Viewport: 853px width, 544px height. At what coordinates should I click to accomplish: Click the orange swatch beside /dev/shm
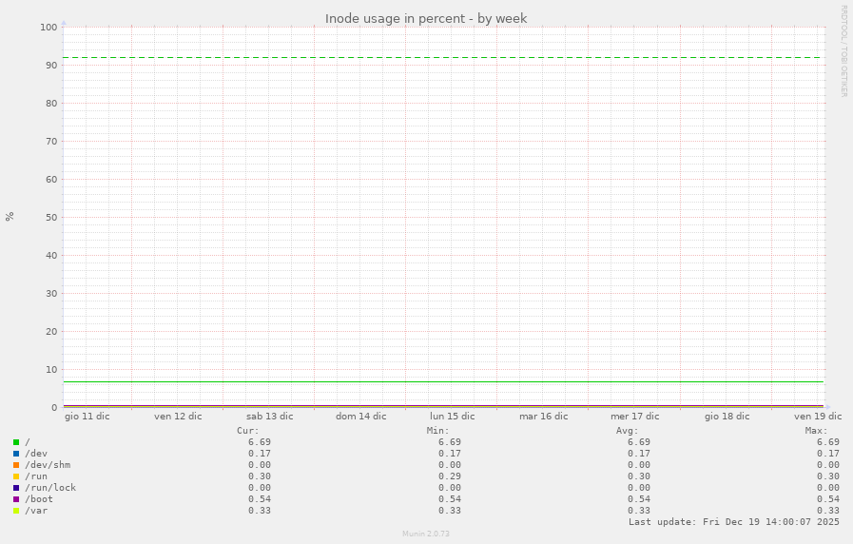(16, 465)
